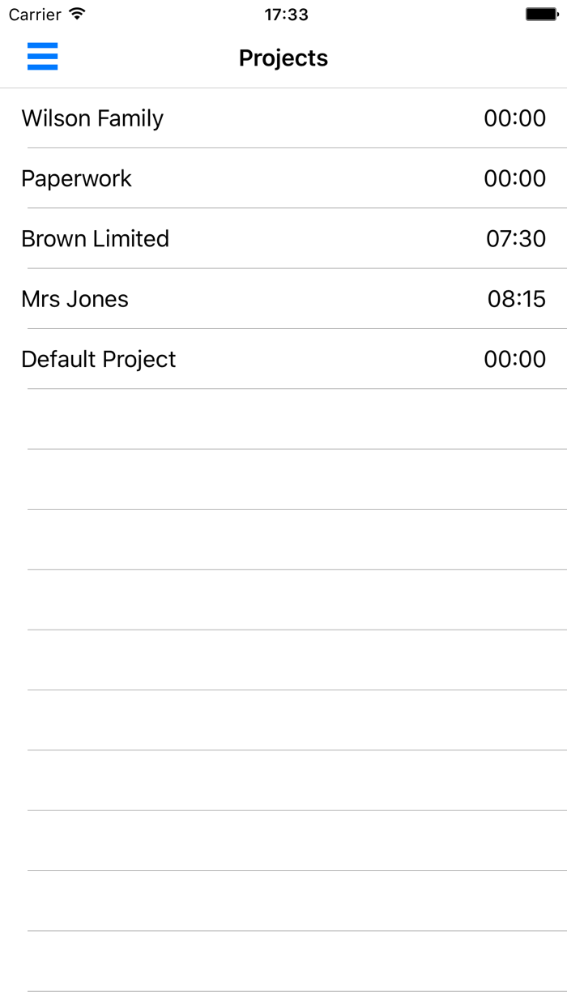The image size is (567, 1008).
Task: Select the Brown Limited project
Action: click(283, 239)
